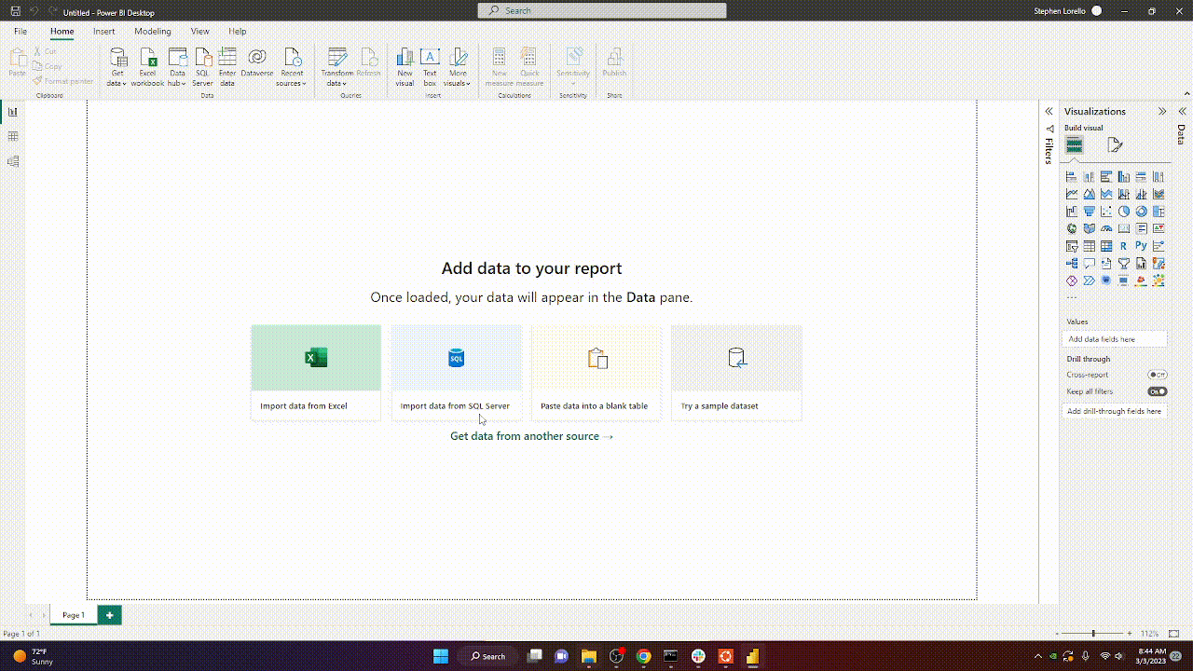Screen dimensions: 1193x671
Task: Open Report view in left sidebar
Action: click(13, 112)
